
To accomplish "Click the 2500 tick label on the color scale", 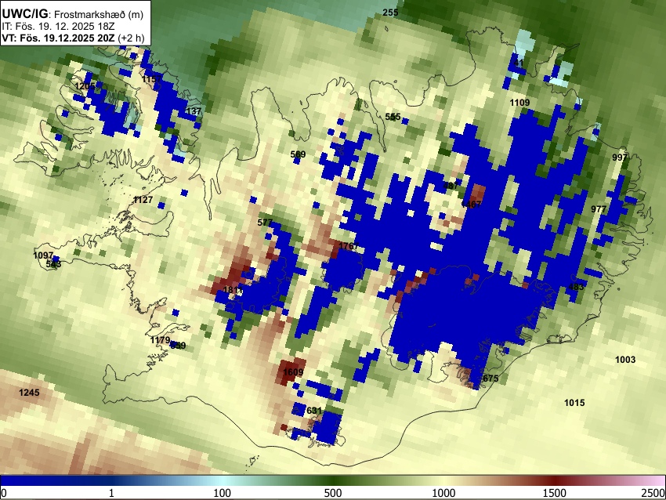I will coord(653,493).
